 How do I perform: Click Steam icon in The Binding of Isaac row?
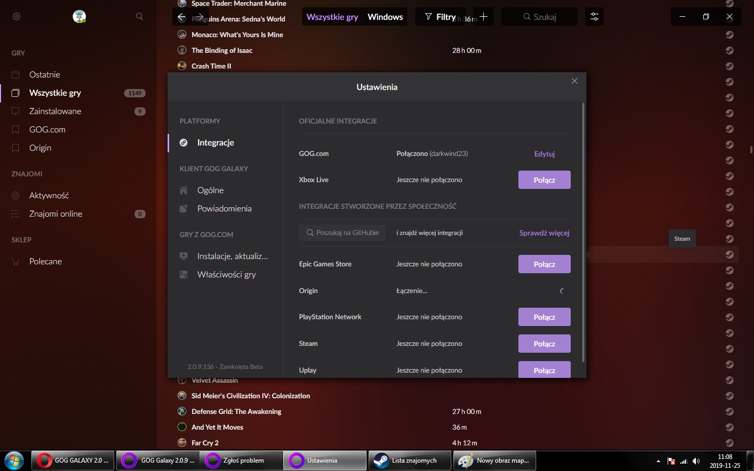729,50
